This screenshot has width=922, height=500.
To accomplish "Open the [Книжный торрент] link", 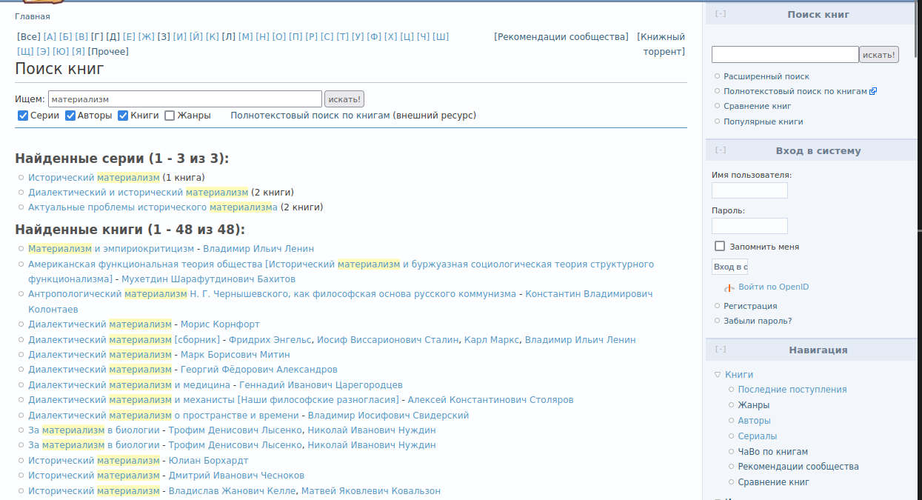I will [661, 44].
